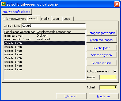Open the Leeg tab directly beside Medw
Image resolution: width=121 pixels, height=101 pixels.
pos(57,19)
